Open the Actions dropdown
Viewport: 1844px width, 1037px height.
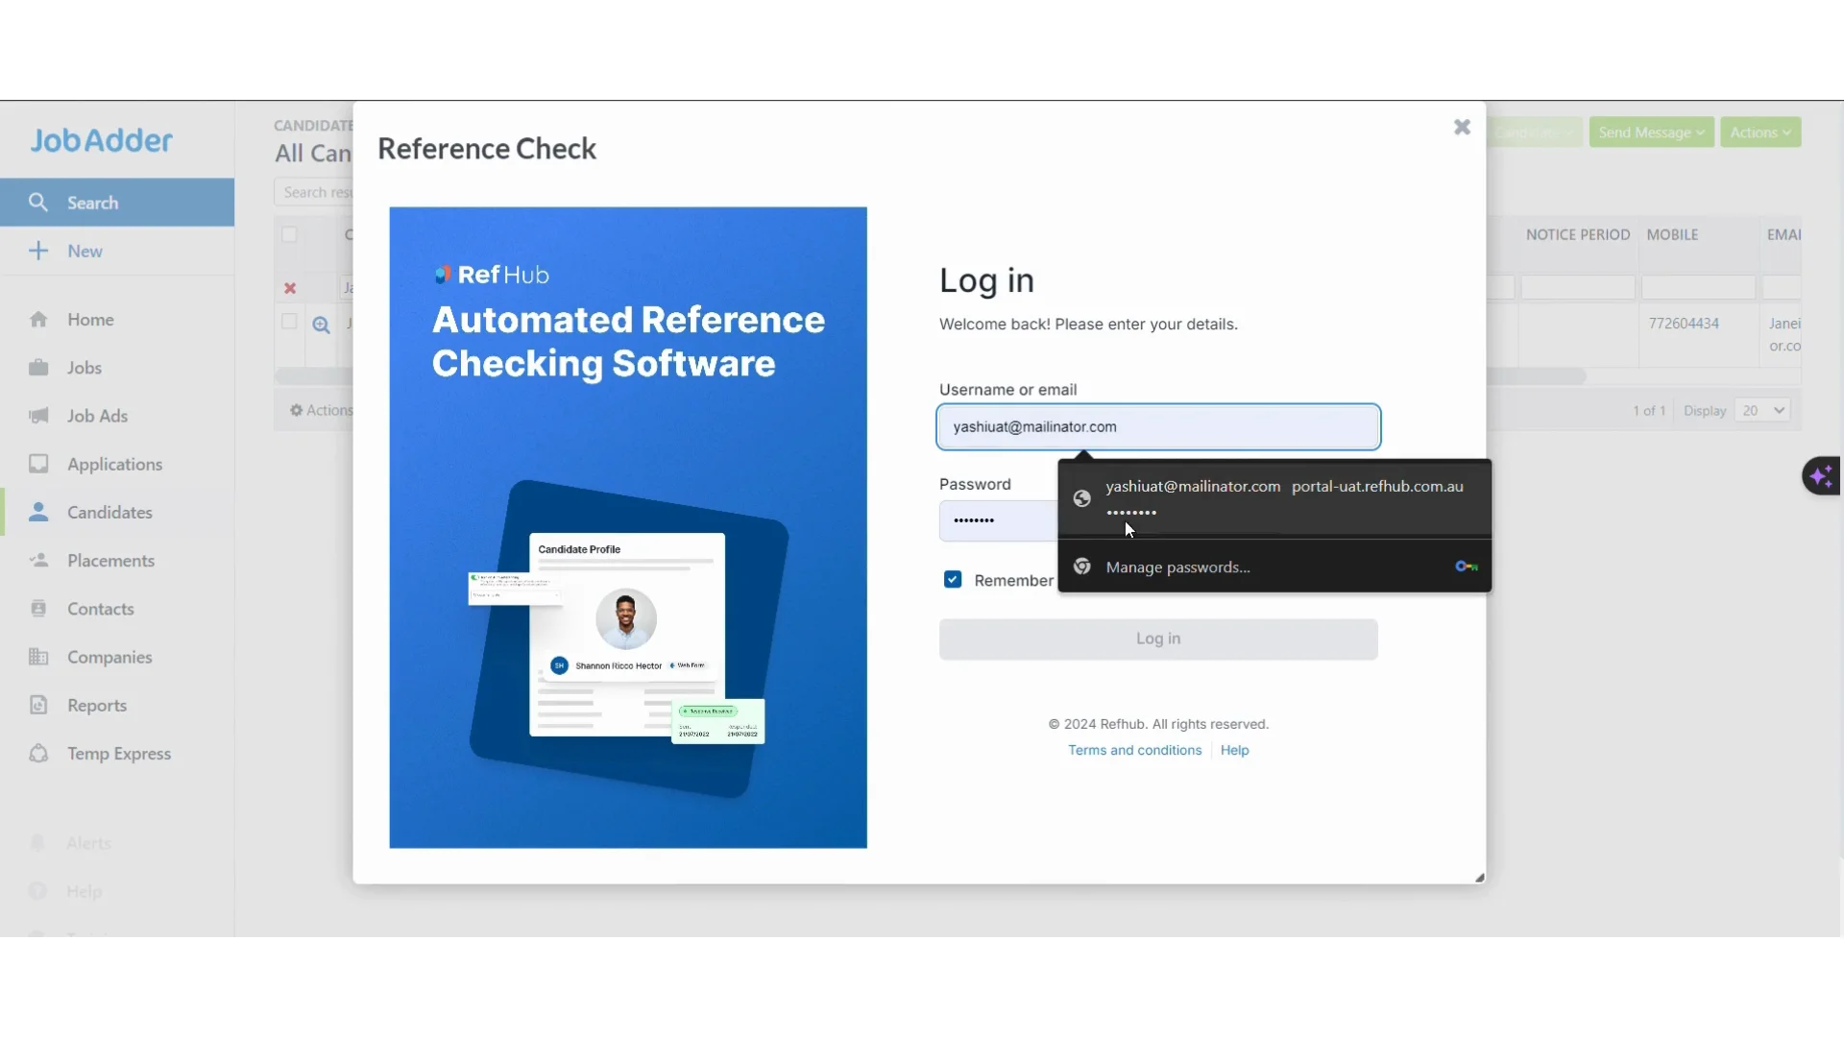[x=1759, y=133]
